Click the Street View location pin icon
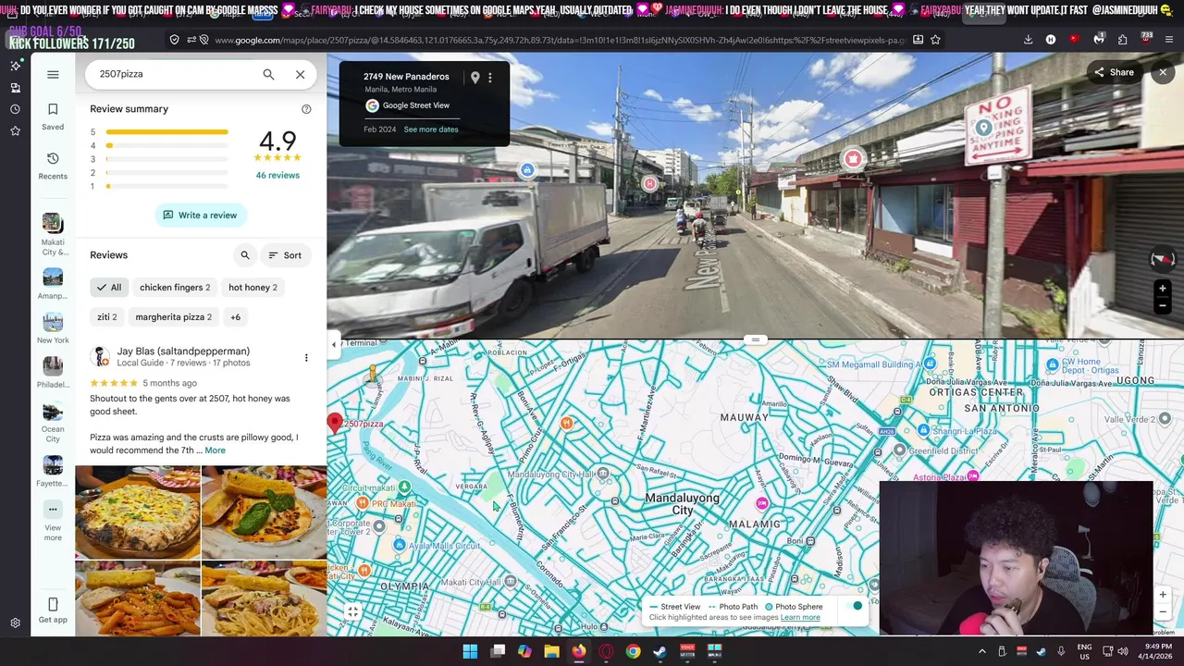This screenshot has height=666, width=1184. [x=475, y=78]
